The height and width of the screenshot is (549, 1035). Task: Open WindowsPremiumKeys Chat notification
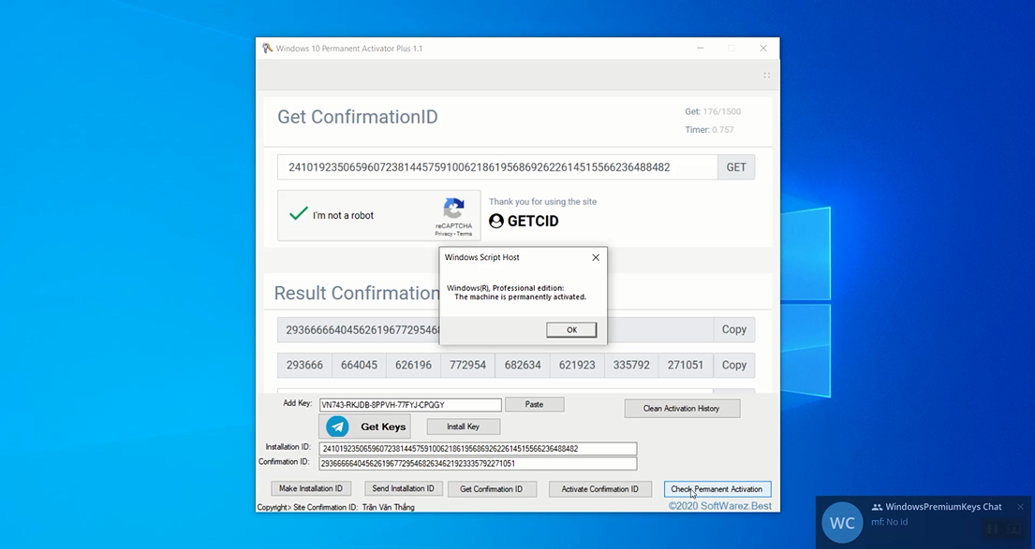coord(924,522)
